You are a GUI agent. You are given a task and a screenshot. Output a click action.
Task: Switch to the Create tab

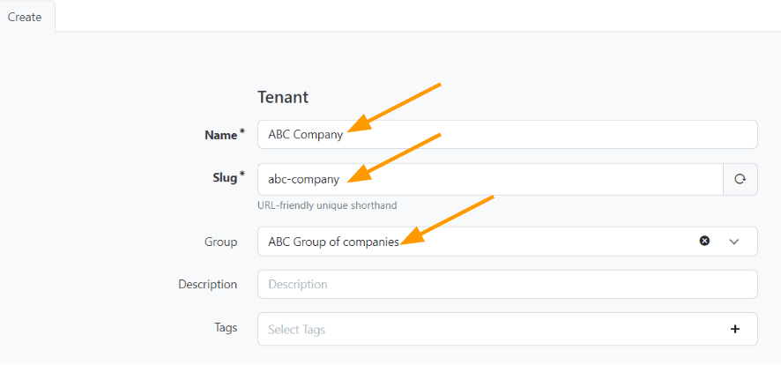[25, 17]
